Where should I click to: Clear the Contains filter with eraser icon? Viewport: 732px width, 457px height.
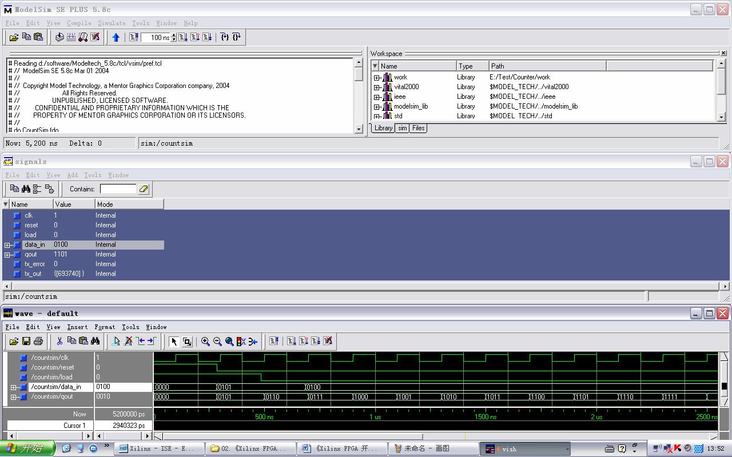tap(144, 189)
